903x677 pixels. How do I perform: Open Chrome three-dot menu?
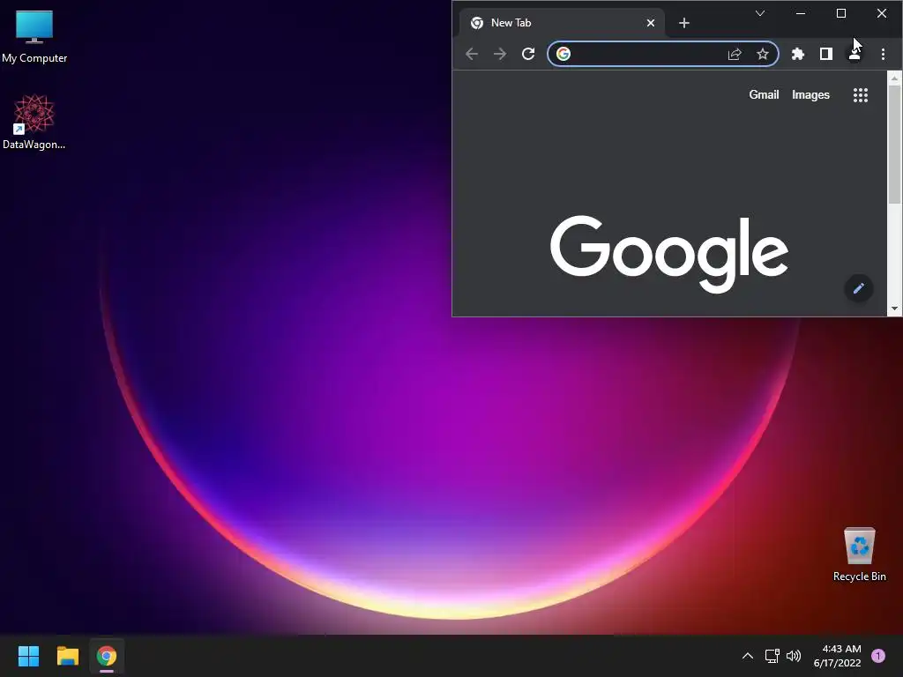coord(883,54)
